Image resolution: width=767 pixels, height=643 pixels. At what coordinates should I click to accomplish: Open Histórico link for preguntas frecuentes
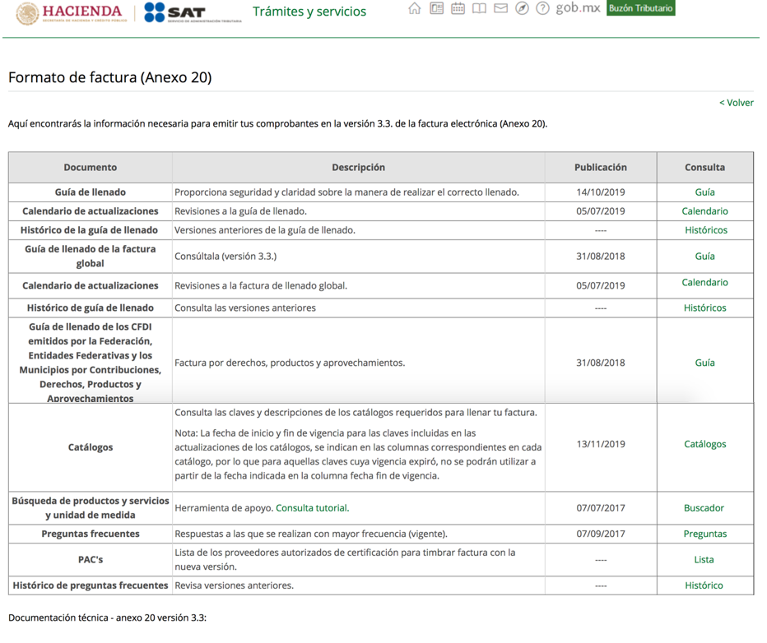click(704, 585)
